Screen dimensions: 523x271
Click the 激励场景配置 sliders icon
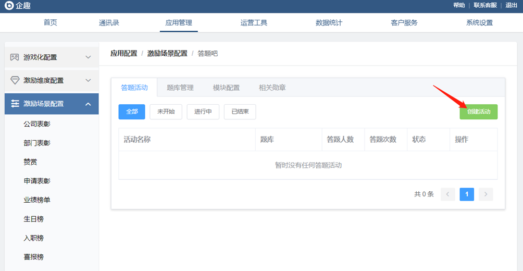[x=15, y=104]
